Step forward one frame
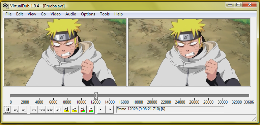The height and width of the screenshot is (125, 260). pos(50,110)
